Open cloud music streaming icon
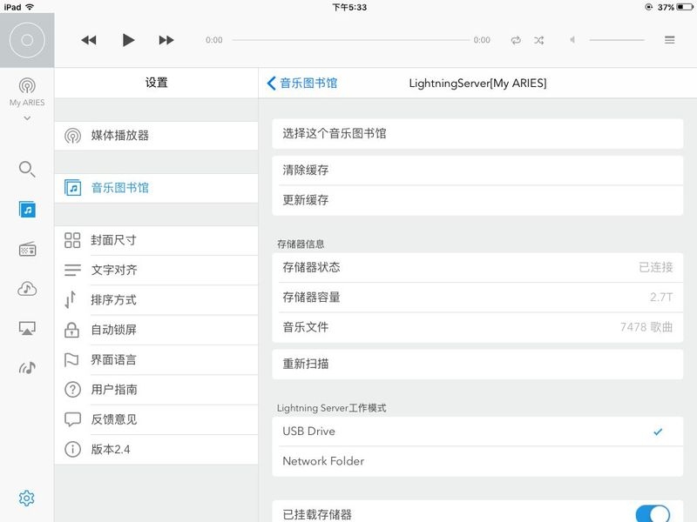 [27, 289]
